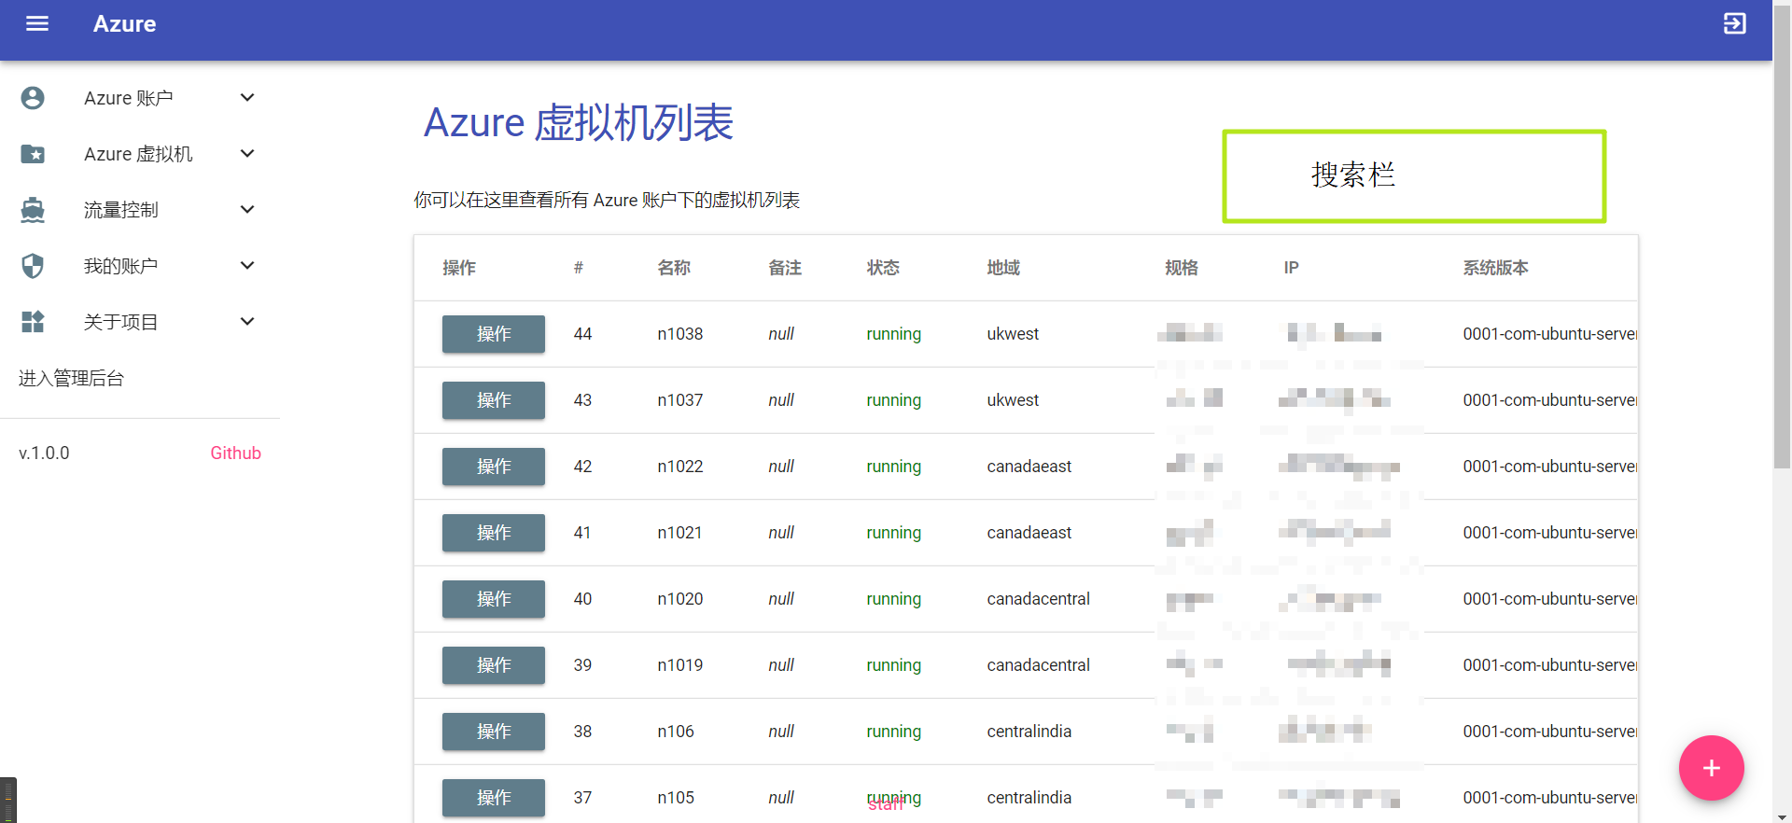Click canadaeast region of n1021
This screenshot has width=1792, height=823.
pyautogui.click(x=1029, y=533)
